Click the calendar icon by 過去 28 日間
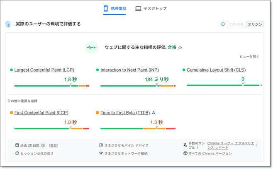Image resolution: width=273 pixels, height=169 pixels. [17, 145]
